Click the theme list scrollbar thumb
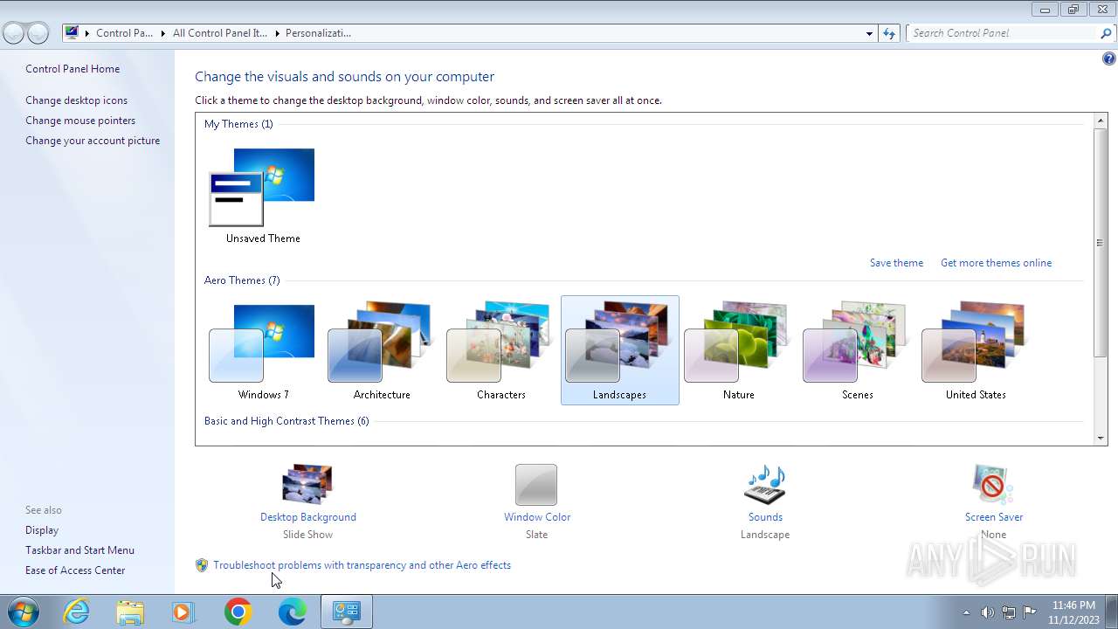The height and width of the screenshot is (629, 1118). pos(1101,242)
